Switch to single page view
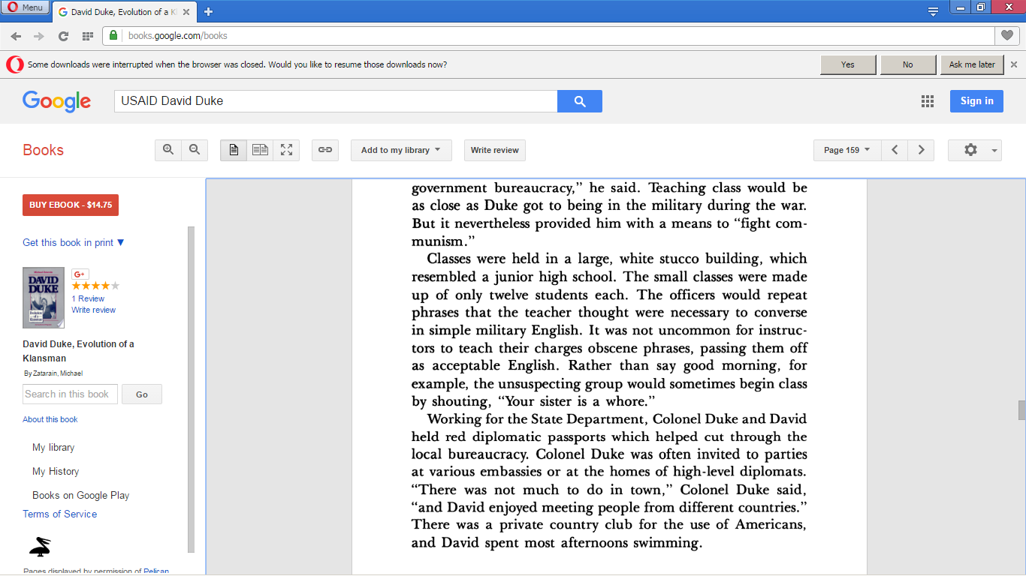 pos(234,150)
